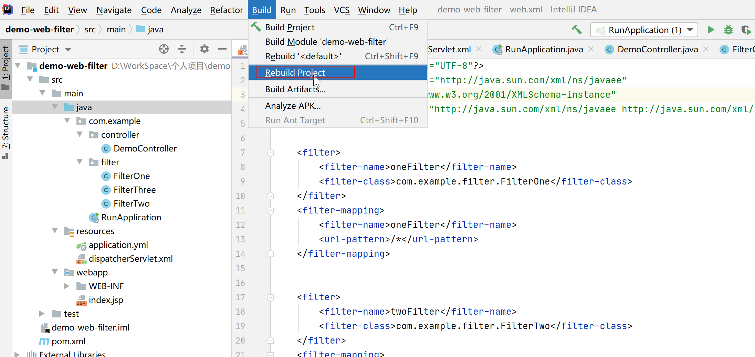Image resolution: width=755 pixels, height=357 pixels.
Task: Click the build hammer icon in toolbar
Action: tap(577, 30)
